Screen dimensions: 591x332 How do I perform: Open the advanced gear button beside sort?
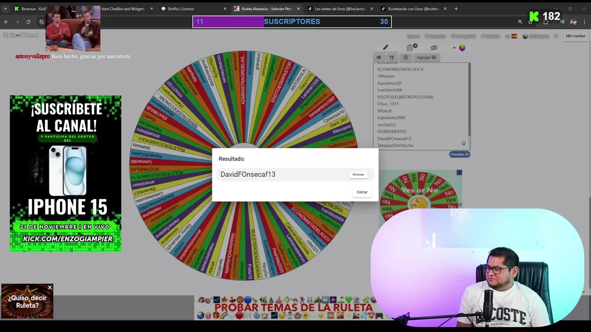tap(405, 58)
